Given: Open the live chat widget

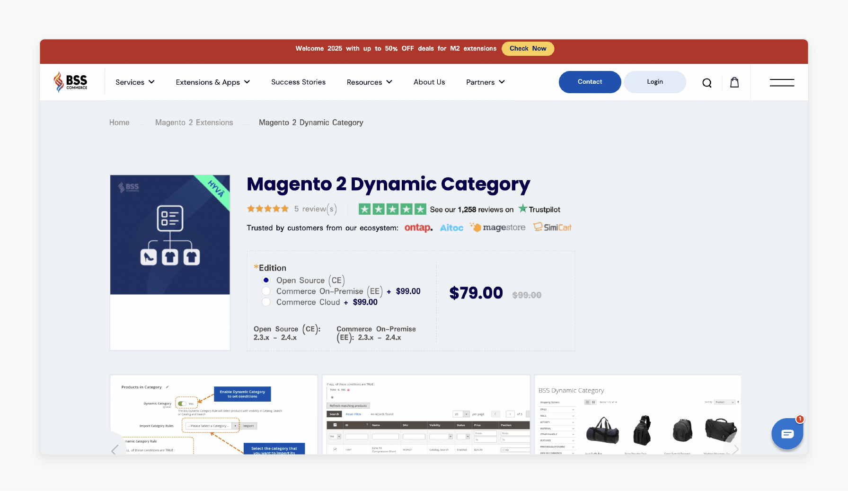Looking at the screenshot, I should point(787,434).
